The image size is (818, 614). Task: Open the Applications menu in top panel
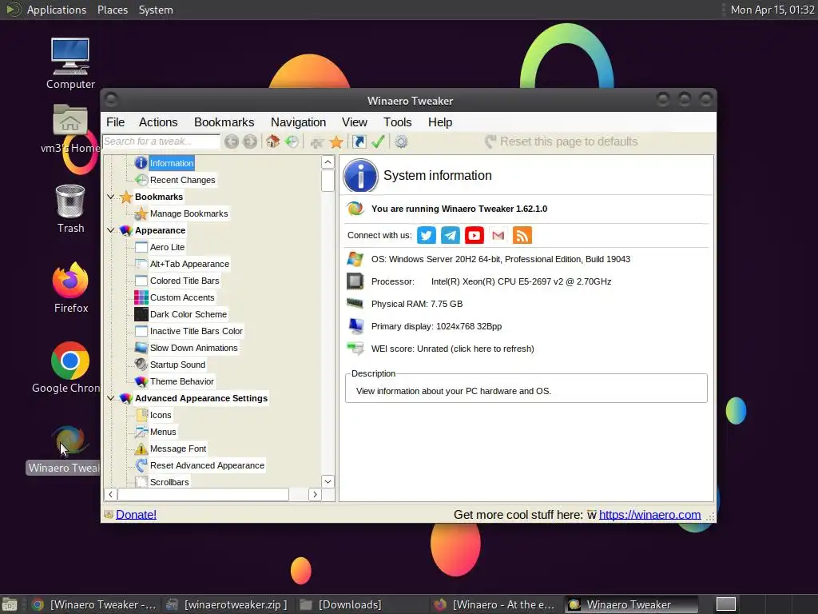click(x=57, y=10)
